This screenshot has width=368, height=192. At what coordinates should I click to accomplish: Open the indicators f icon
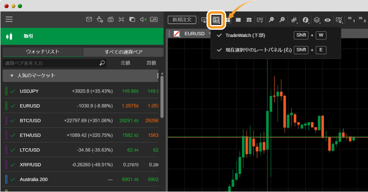click(x=306, y=20)
